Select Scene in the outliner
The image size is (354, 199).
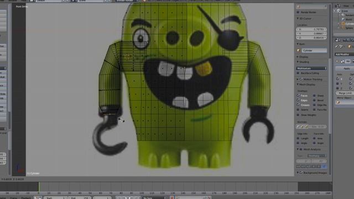tap(345, 11)
